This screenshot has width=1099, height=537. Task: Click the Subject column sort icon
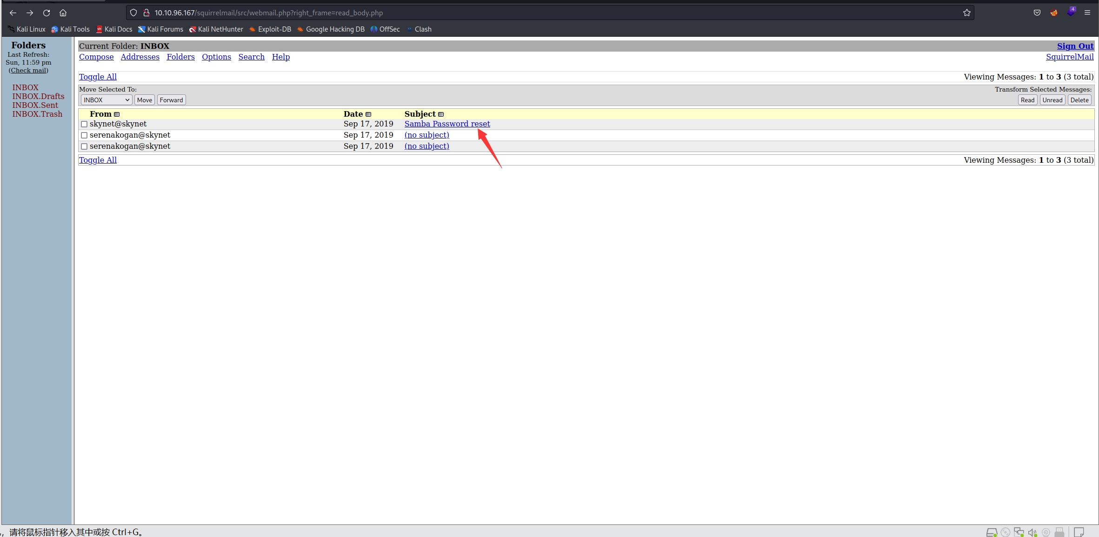click(441, 114)
